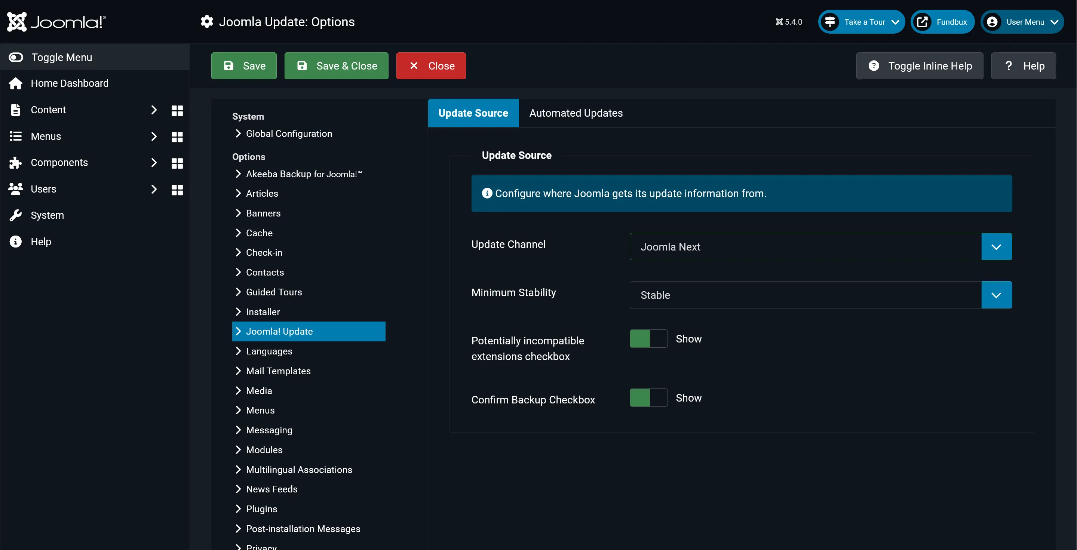
Task: Open the Update Channel dropdown
Action: tap(820, 246)
